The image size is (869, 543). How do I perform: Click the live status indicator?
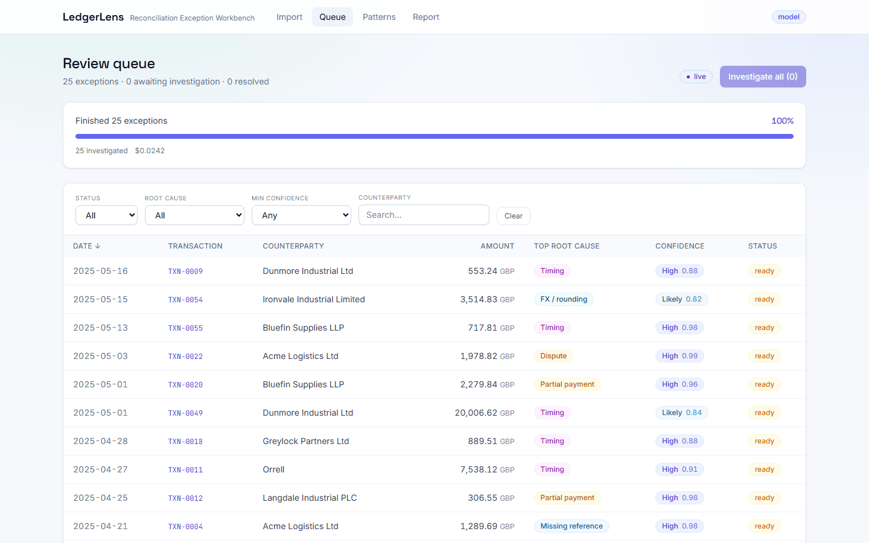tap(696, 77)
